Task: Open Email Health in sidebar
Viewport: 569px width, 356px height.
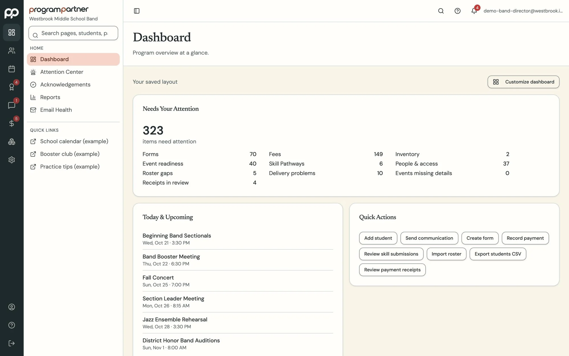Action: pyautogui.click(x=73, y=110)
